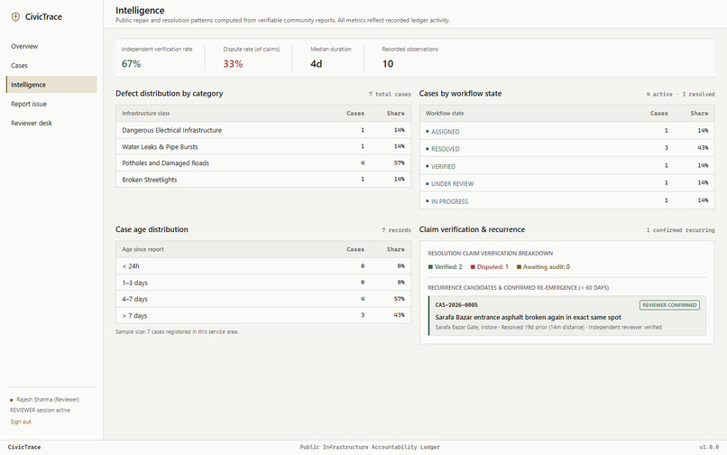Select the Water Leaks & Pipe Bursts row
The width and height of the screenshot is (727, 455).
[x=262, y=147]
